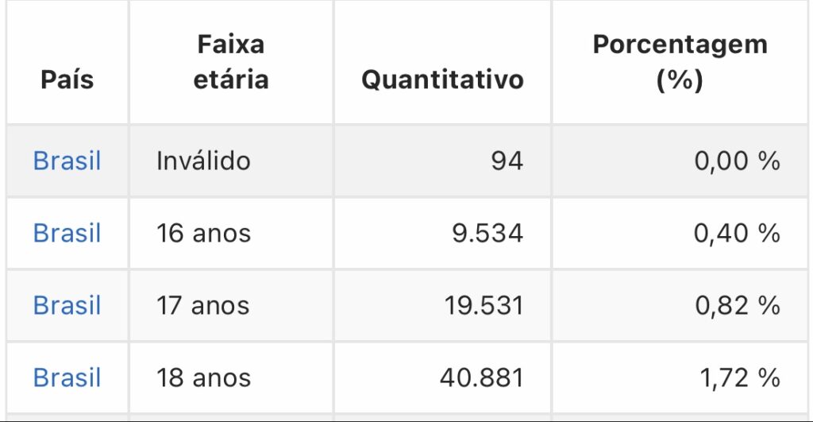The image size is (813, 422).
Task: Select the quantity value 40.881
Action: coord(482,377)
